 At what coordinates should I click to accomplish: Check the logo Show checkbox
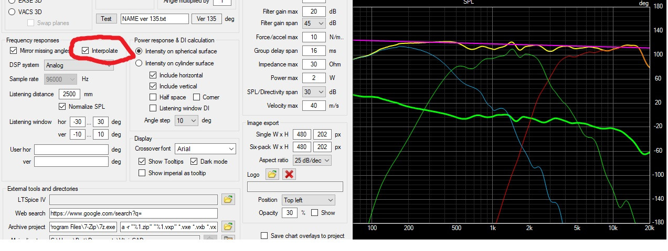[315, 213]
